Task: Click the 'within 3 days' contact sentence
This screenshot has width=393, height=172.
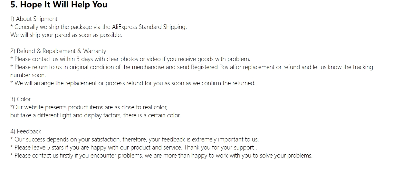Action: (x=130, y=59)
